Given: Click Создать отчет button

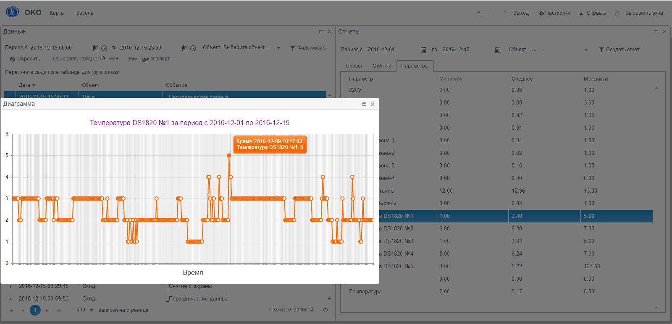Looking at the screenshot, I should 619,50.
